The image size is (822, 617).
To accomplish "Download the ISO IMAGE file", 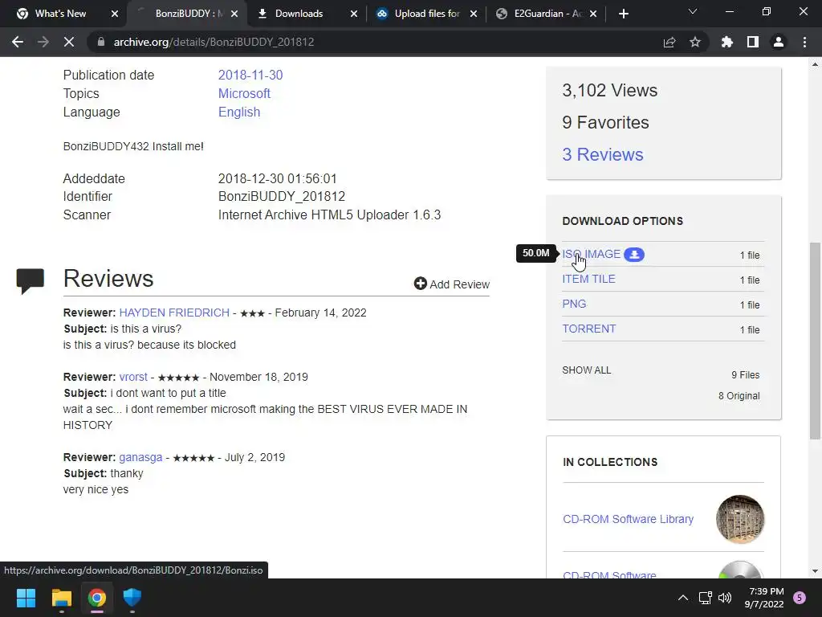I will pos(591,254).
